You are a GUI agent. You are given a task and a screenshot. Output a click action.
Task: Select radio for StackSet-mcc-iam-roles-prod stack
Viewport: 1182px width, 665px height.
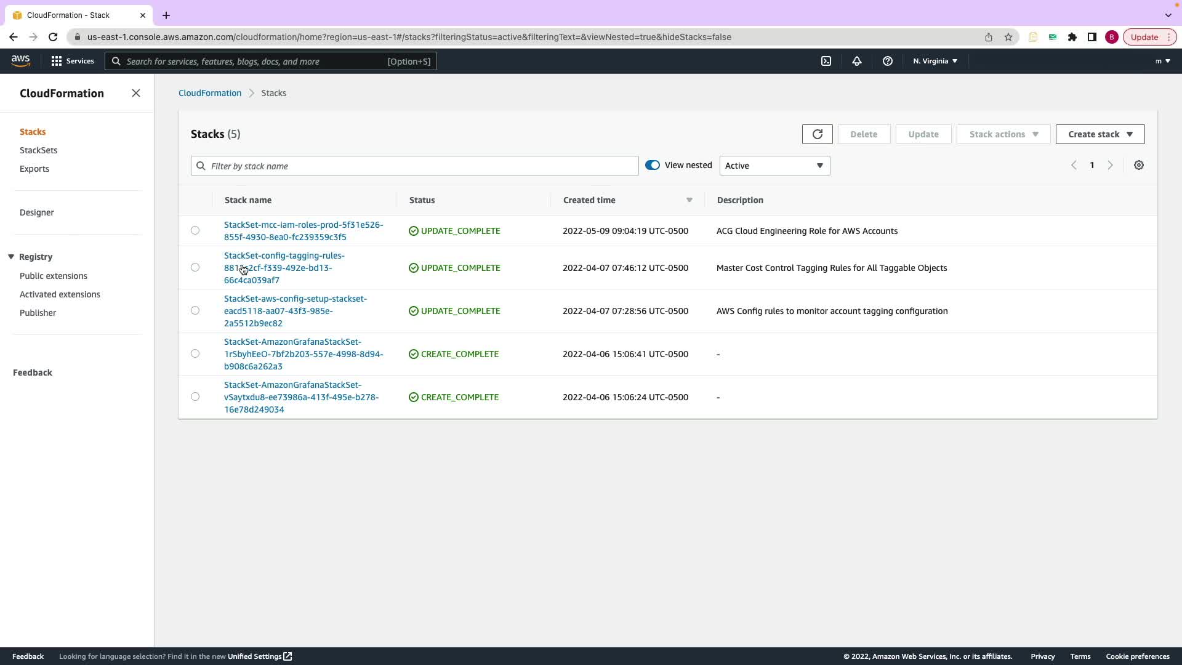coord(195,230)
